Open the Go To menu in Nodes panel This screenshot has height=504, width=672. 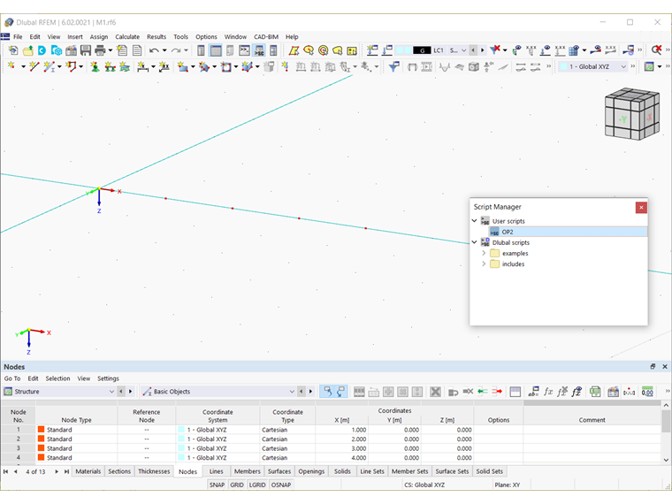point(12,378)
